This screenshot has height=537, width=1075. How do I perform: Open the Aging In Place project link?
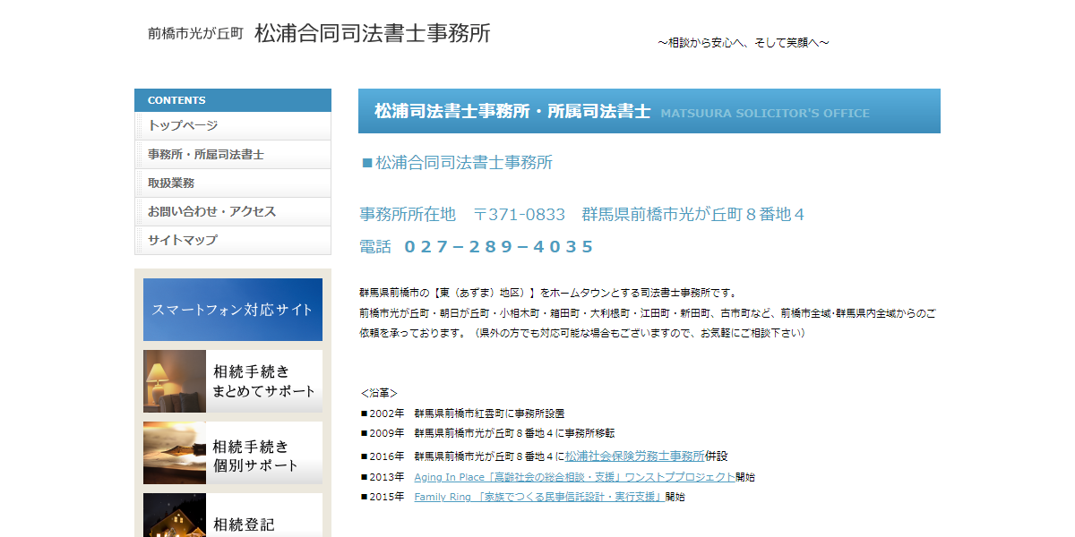pos(574,477)
